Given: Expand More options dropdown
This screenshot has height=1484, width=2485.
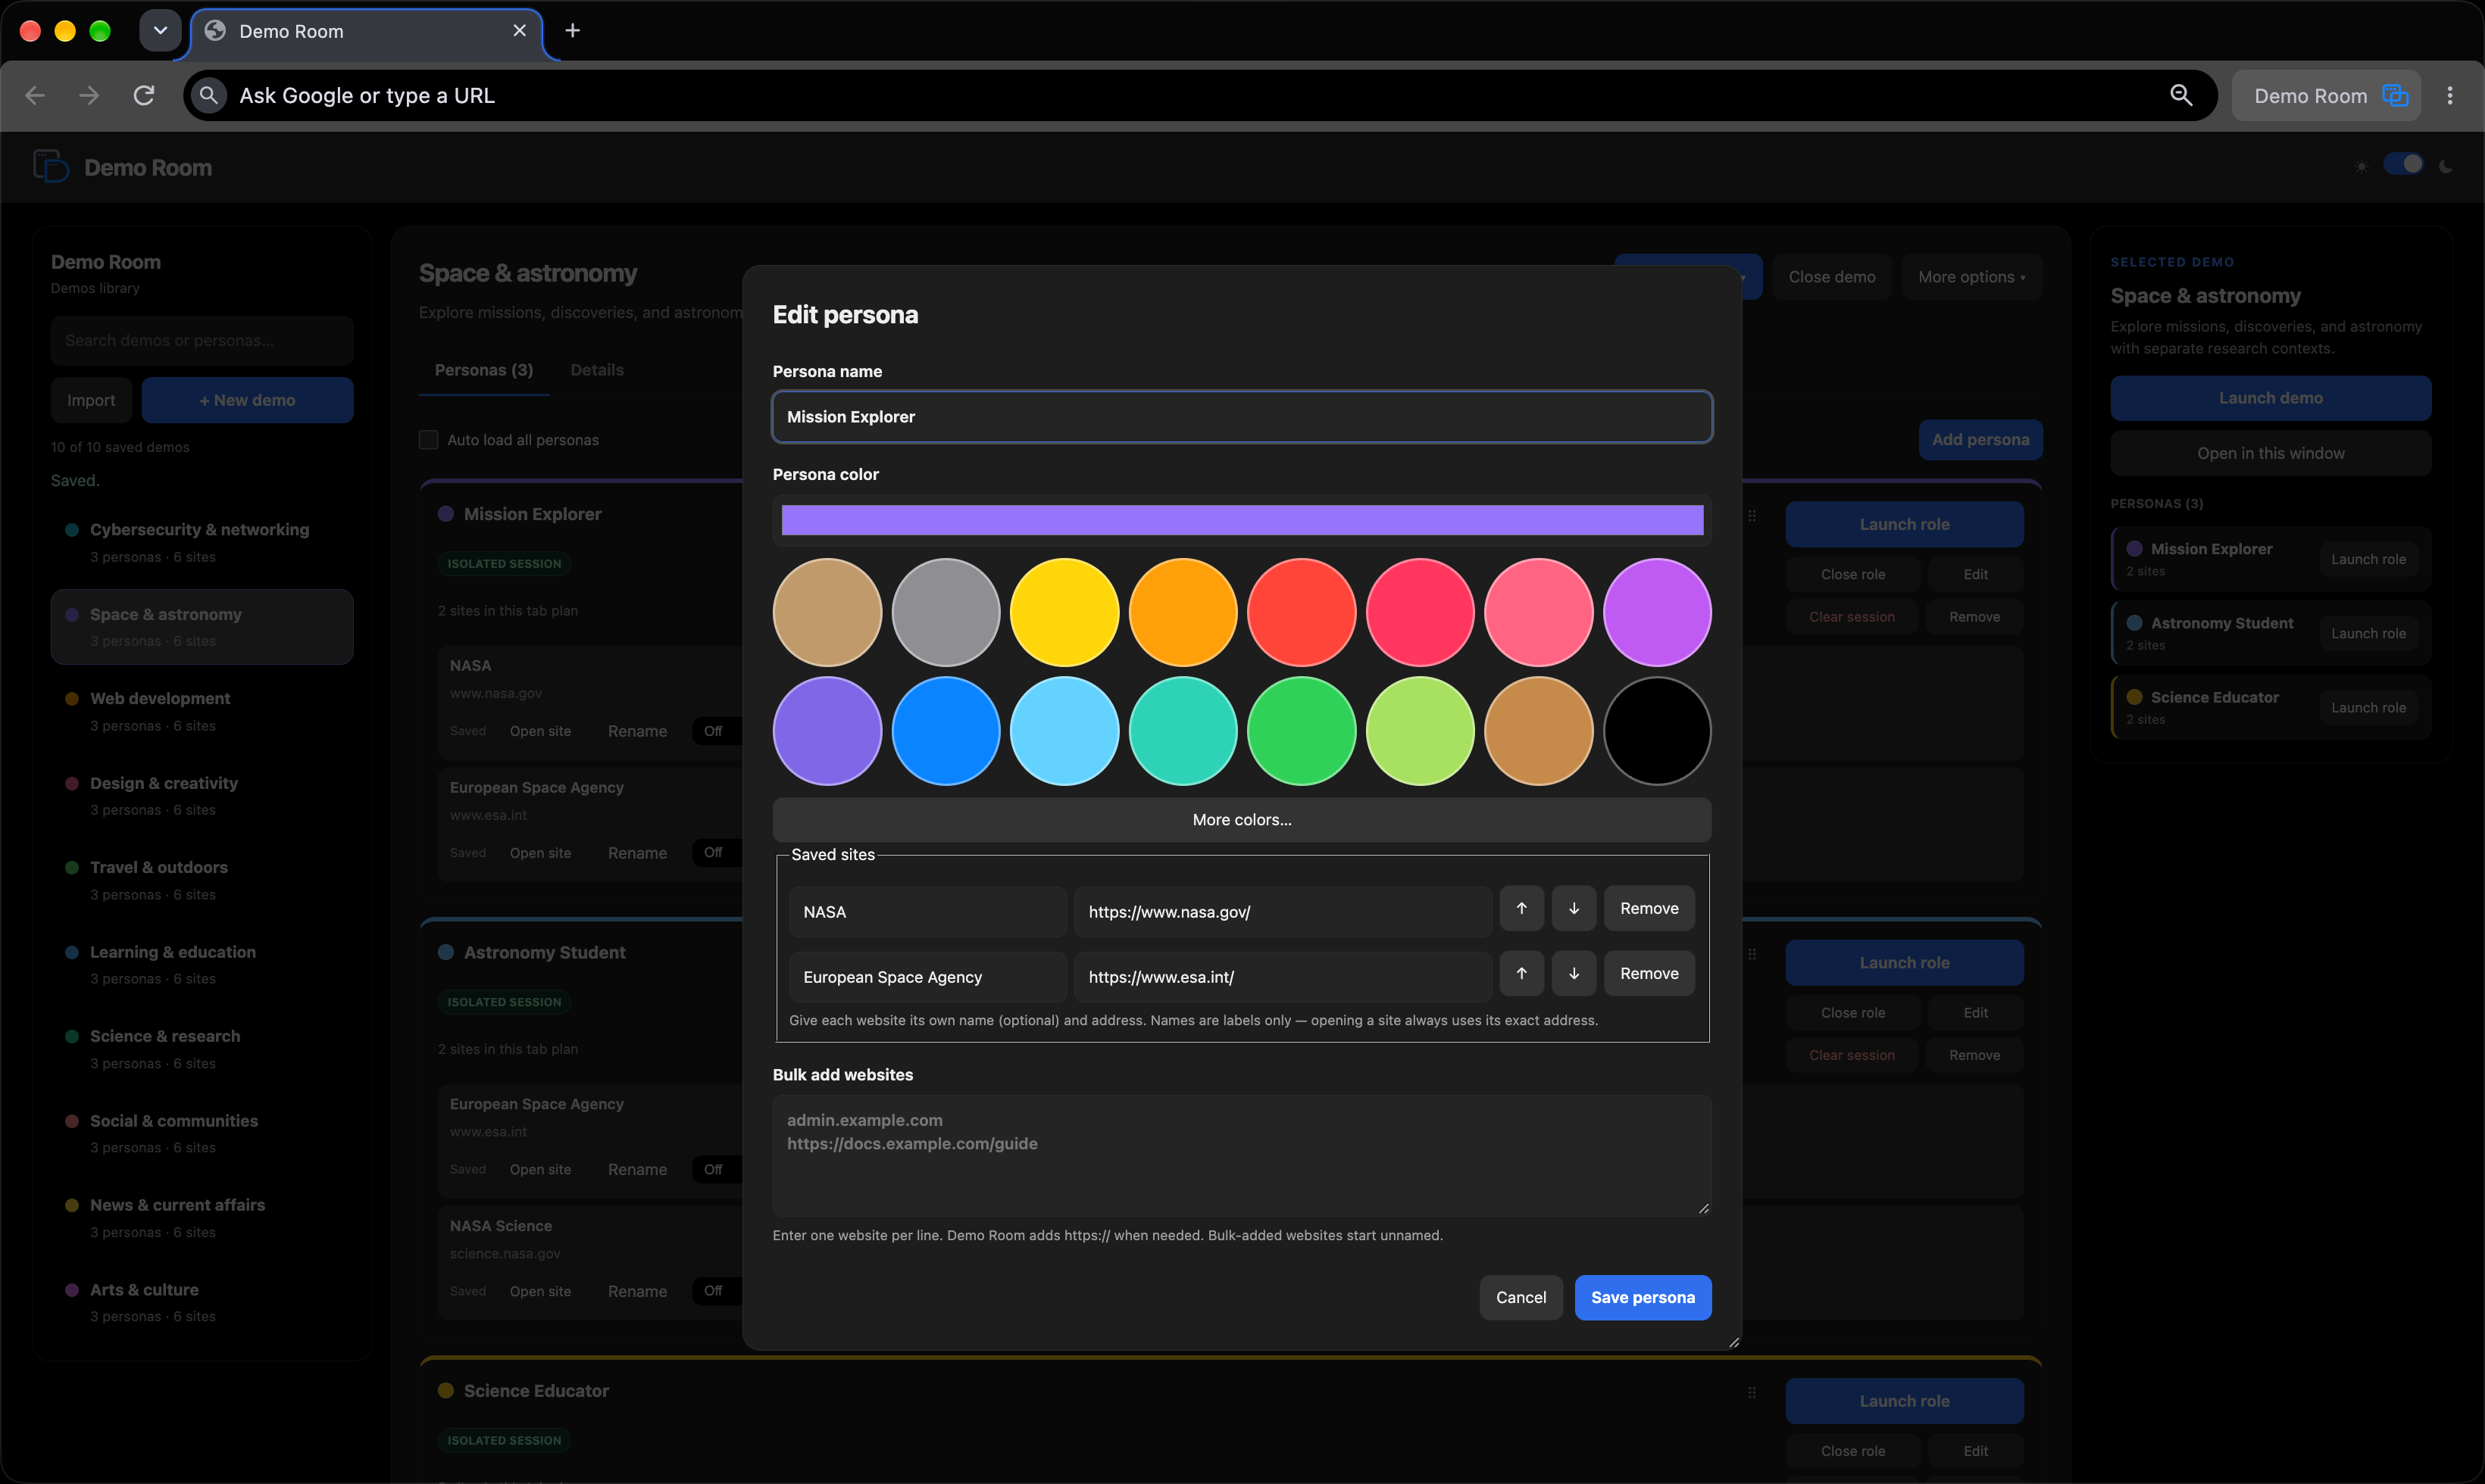Looking at the screenshot, I should click(x=1971, y=277).
